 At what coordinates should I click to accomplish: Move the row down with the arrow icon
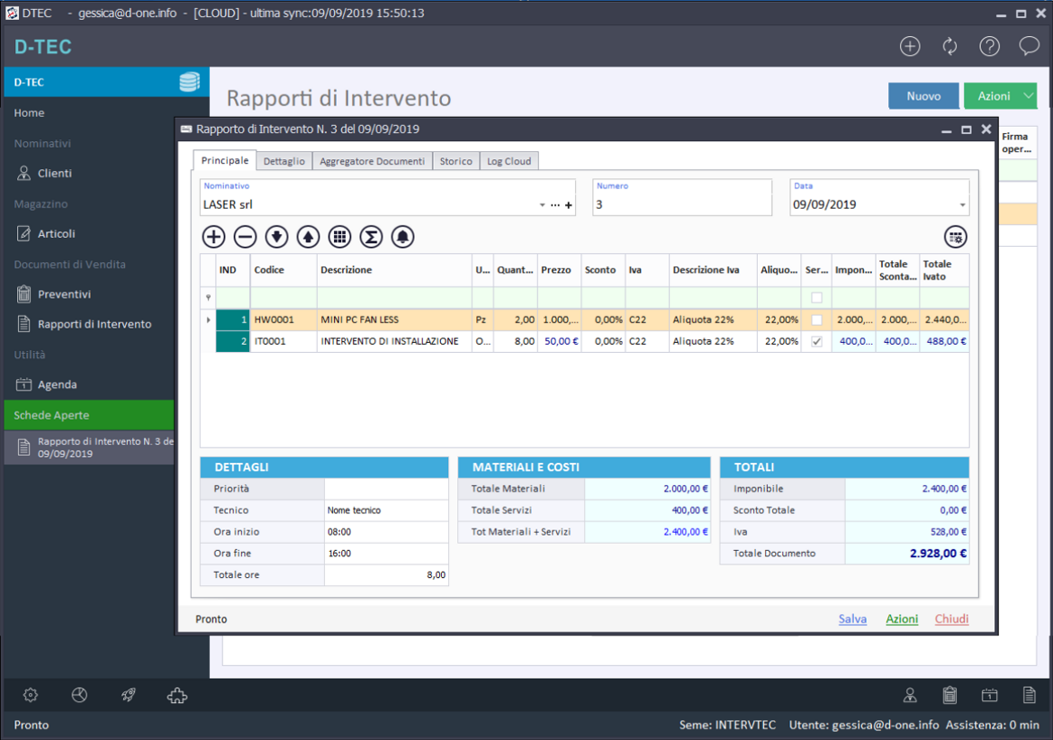(x=276, y=237)
